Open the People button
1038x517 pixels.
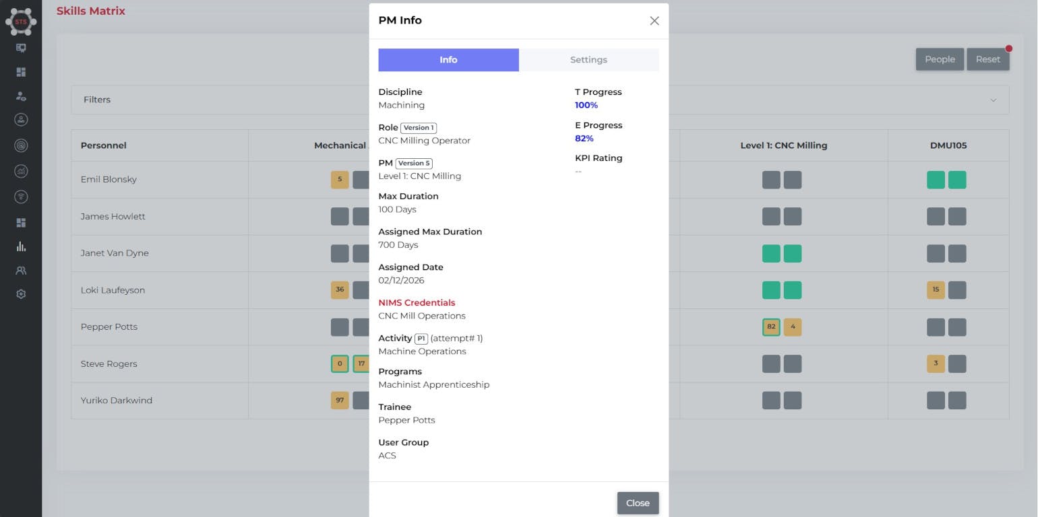[x=940, y=59]
